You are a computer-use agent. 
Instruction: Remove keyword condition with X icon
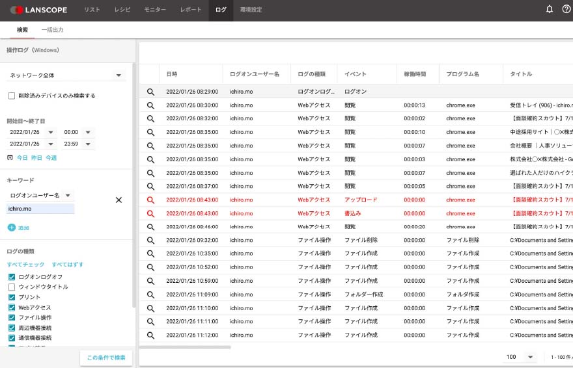119,200
